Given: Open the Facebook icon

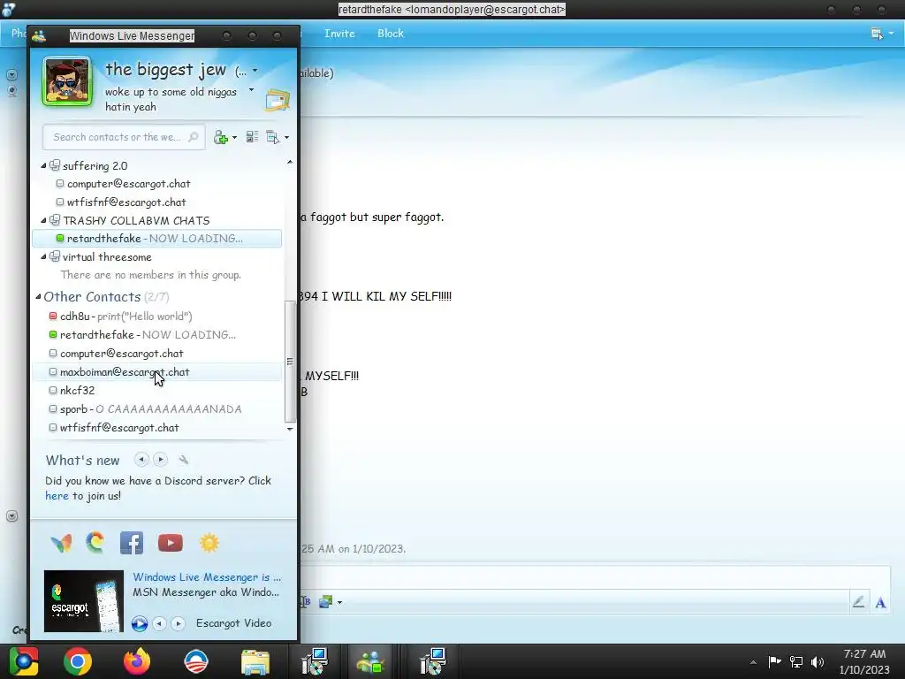Looking at the screenshot, I should 132,543.
